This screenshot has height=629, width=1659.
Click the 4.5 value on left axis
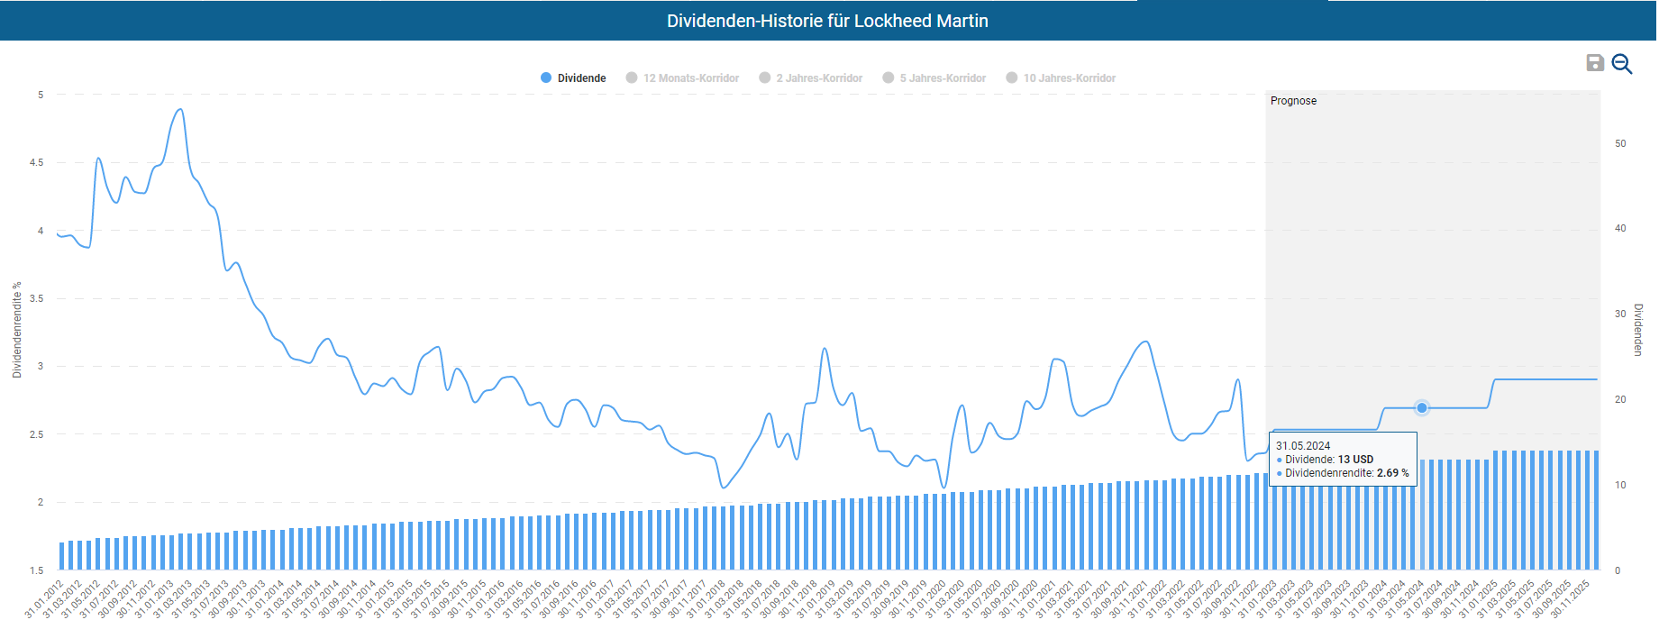coord(36,163)
